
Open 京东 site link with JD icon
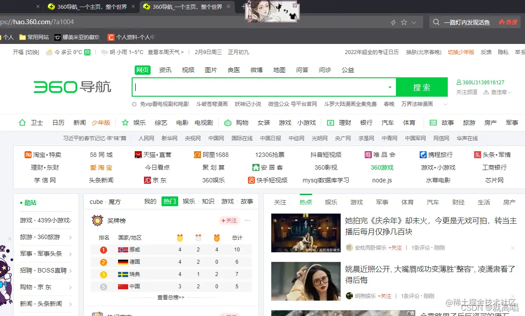click(x=155, y=180)
